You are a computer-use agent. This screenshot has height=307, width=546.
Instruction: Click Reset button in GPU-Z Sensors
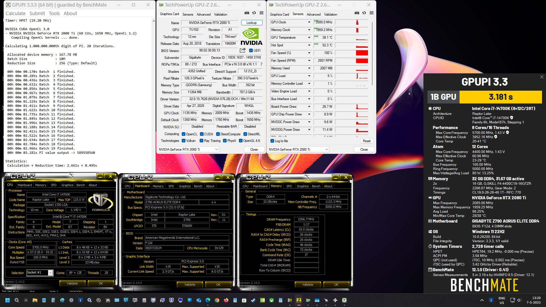tap(367, 141)
